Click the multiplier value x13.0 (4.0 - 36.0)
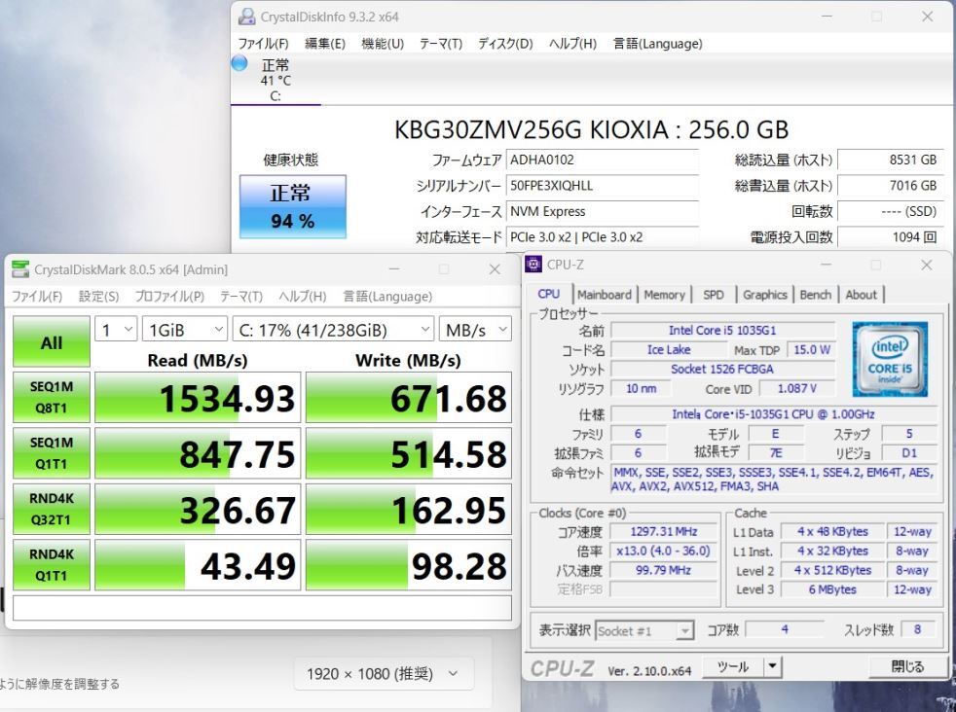This screenshot has height=712, width=956. [x=664, y=552]
